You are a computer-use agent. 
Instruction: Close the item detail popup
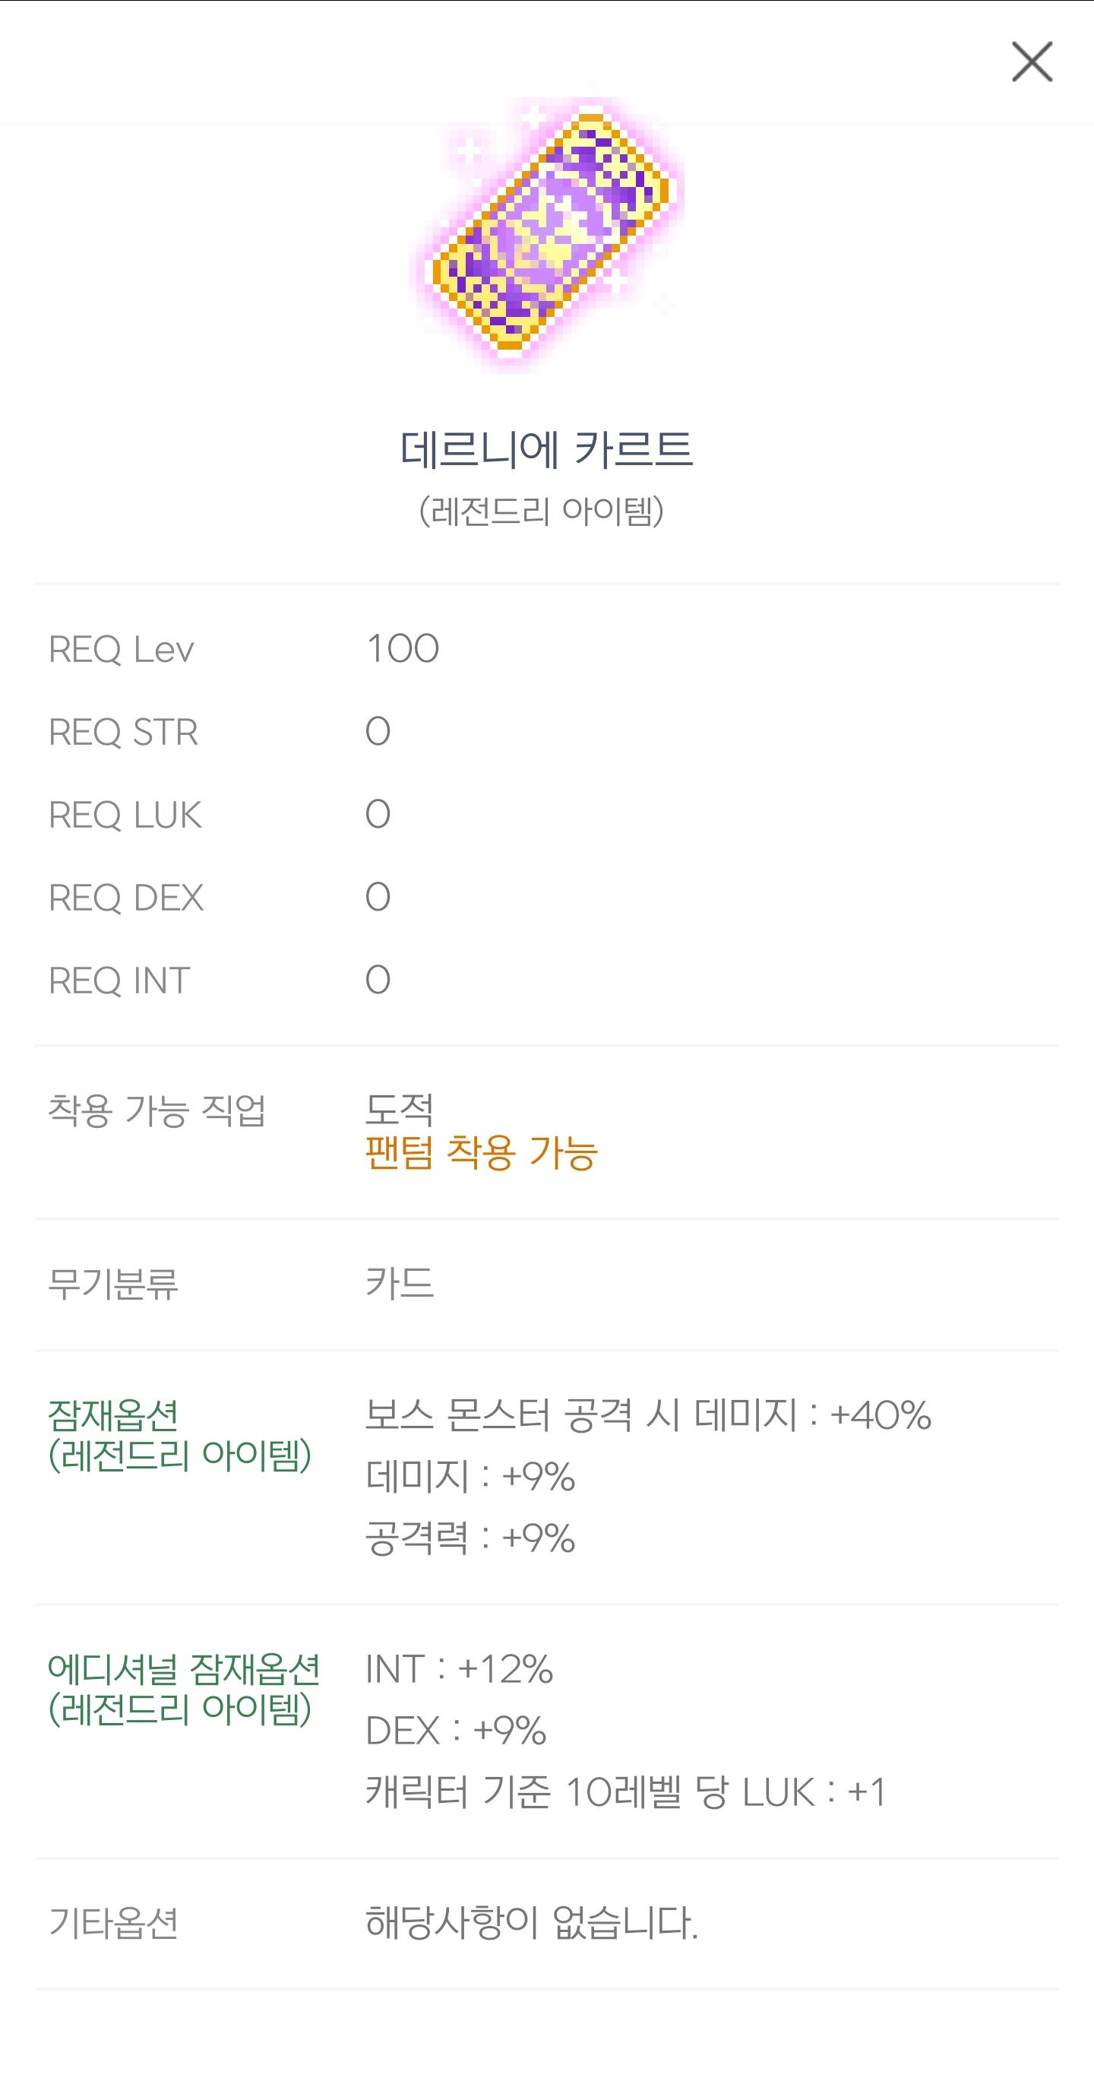(1032, 62)
